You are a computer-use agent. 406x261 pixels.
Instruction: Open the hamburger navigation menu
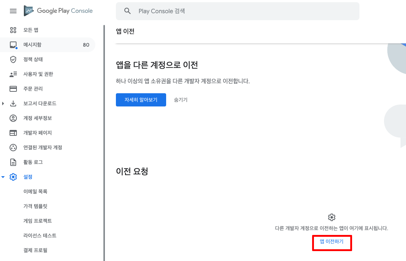point(13,11)
